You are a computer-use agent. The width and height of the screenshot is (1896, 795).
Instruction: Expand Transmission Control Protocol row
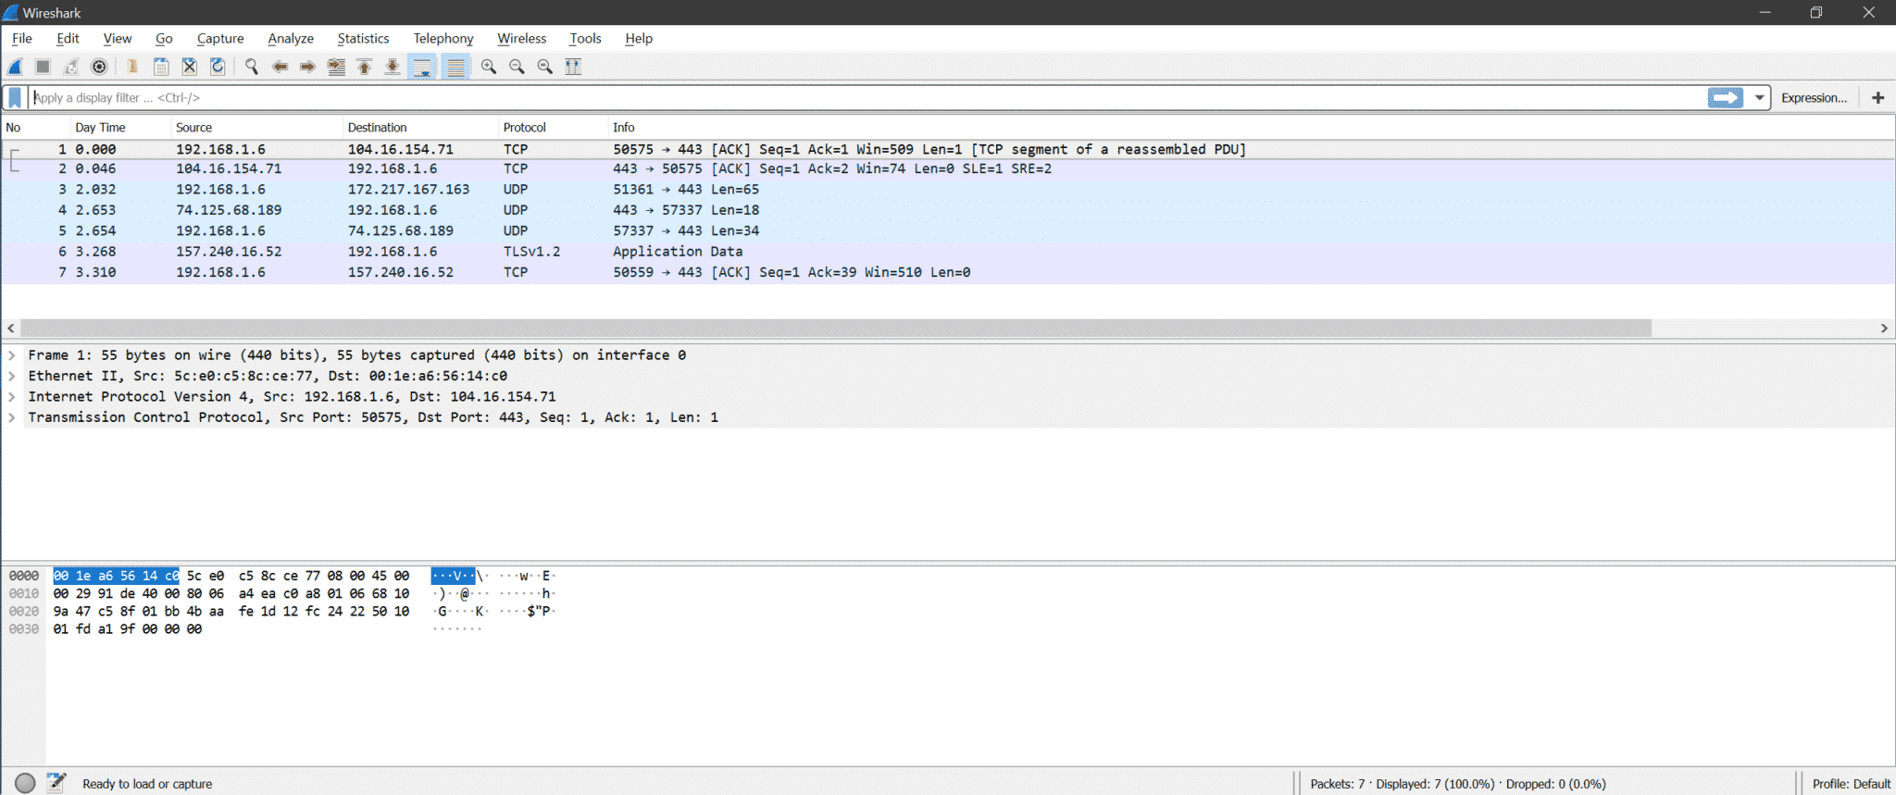pyautogui.click(x=12, y=417)
